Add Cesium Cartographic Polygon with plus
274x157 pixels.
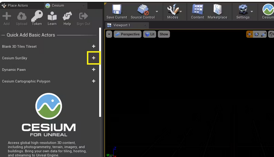[x=93, y=81]
